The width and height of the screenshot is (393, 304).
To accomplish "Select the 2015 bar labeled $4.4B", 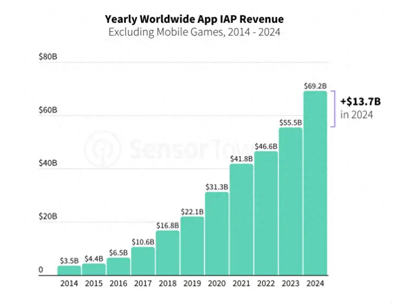I will [94, 269].
